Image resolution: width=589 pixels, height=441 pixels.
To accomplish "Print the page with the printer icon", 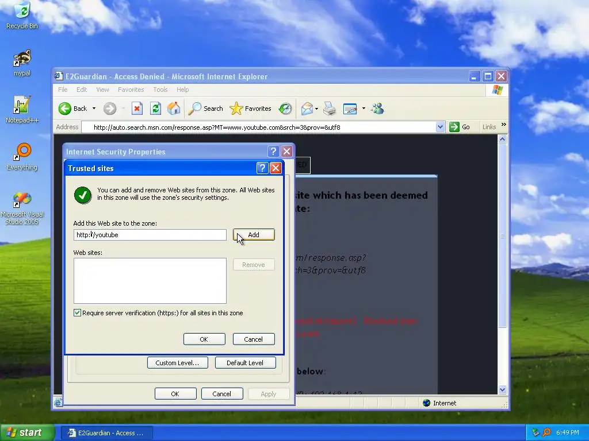I will pos(330,109).
